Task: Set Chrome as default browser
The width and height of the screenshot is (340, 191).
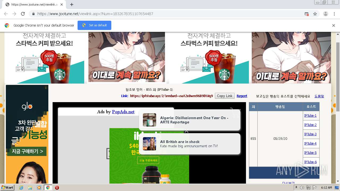Action: [x=94, y=25]
